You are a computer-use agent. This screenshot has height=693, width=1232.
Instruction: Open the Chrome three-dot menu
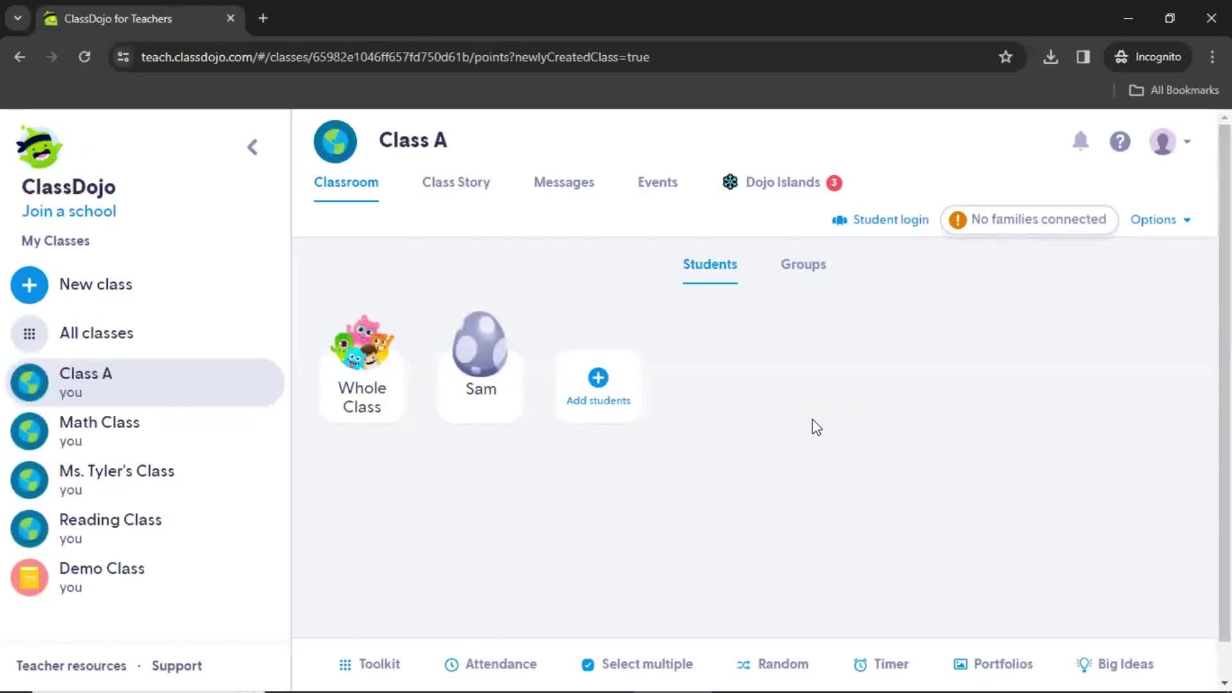[1212, 57]
